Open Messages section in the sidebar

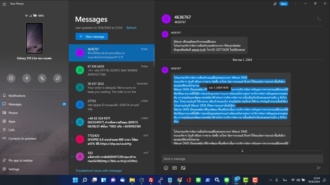point(34,104)
